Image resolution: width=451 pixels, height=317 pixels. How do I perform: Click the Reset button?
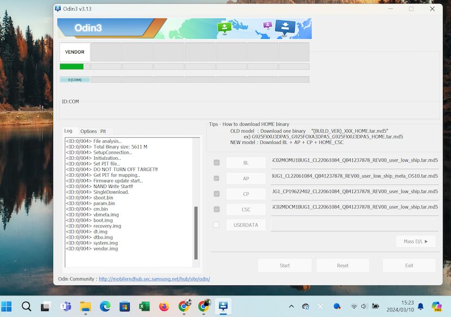pos(342,266)
